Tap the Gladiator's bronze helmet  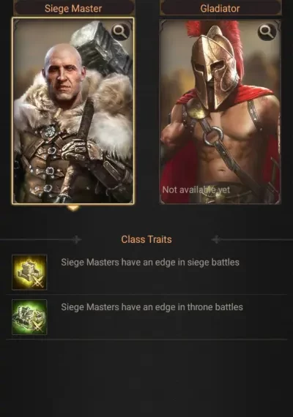tap(215, 68)
